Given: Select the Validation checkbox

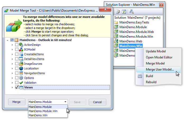Looking at the screenshot, I should pyautogui.click(x=17, y=83).
